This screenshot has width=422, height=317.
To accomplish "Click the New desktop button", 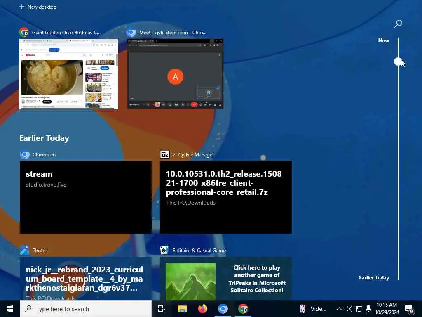I will coord(38,7).
